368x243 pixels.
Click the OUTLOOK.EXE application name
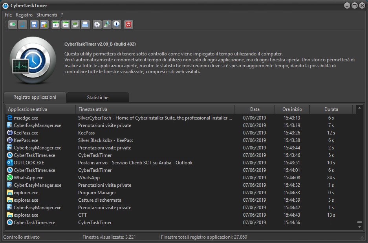tap(29, 163)
